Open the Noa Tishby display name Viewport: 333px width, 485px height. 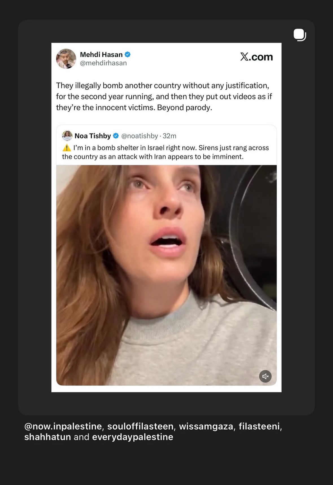click(93, 136)
